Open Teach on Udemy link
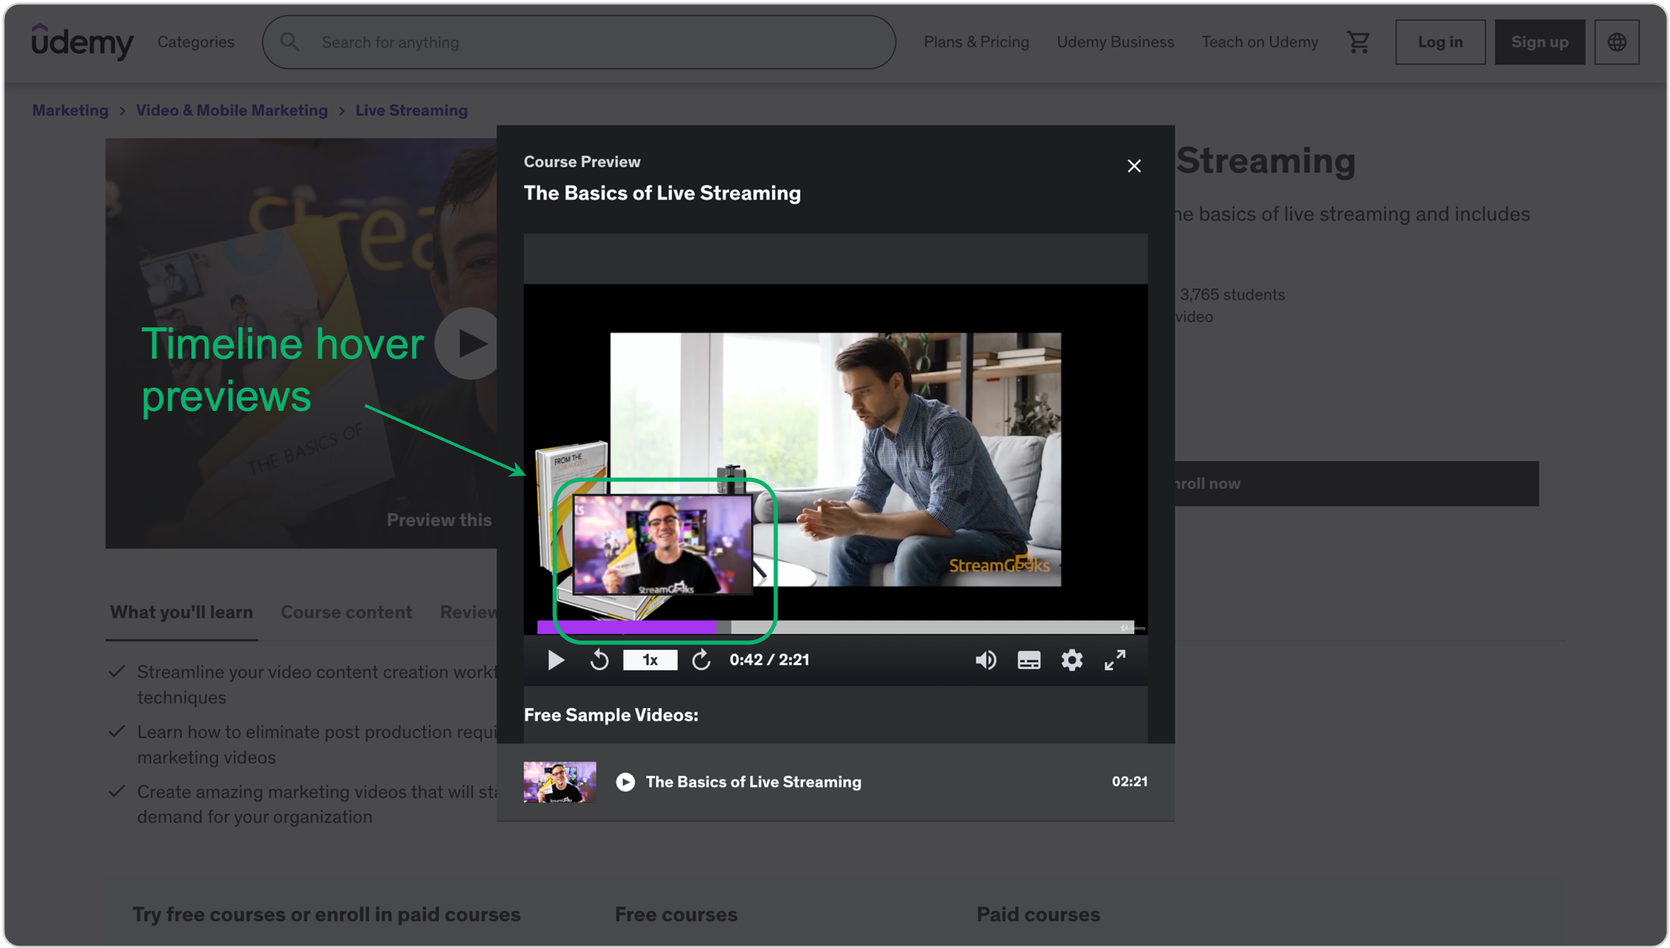 1259,42
